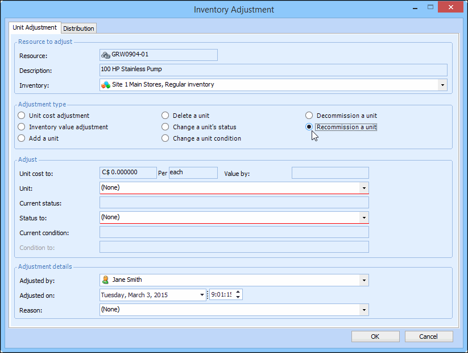Viewport: 468px width, 353px height.
Task: Switch to the Distribution tab
Action: click(79, 28)
